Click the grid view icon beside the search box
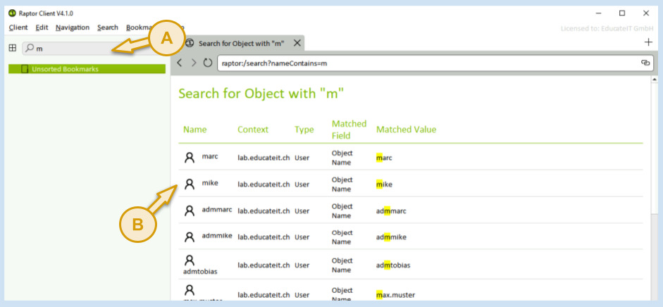 pyautogui.click(x=12, y=48)
